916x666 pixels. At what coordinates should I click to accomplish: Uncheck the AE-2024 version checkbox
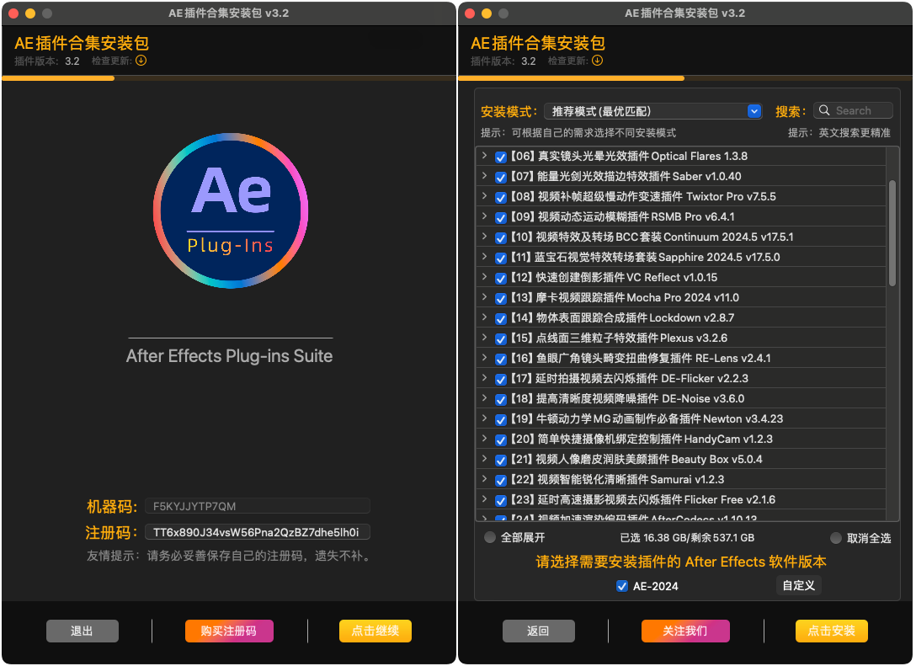[622, 586]
